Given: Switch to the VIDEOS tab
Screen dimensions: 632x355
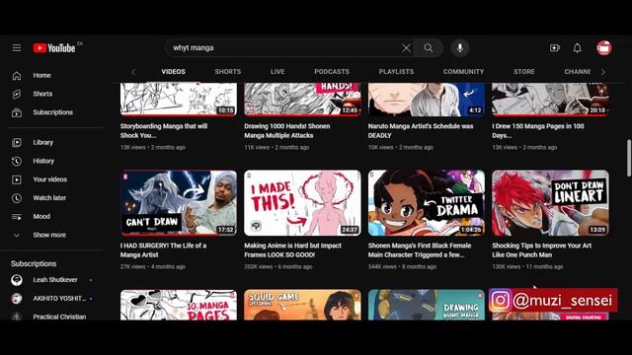Looking at the screenshot, I should (174, 72).
